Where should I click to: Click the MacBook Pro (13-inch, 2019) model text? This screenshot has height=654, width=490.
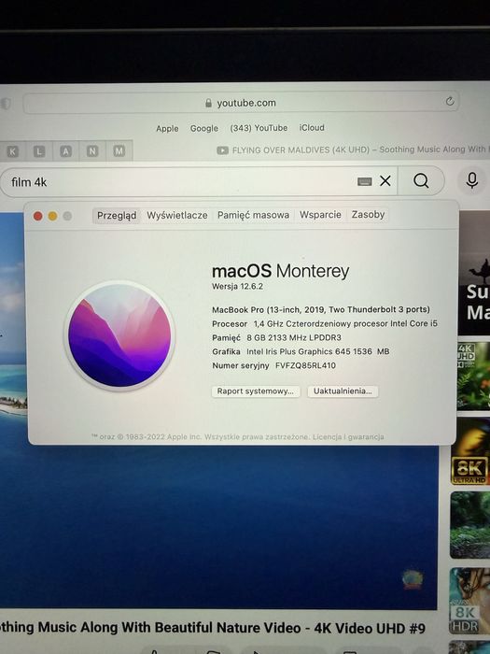[x=321, y=309]
